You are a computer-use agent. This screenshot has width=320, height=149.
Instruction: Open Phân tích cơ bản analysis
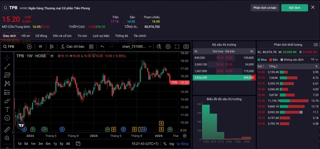click(x=265, y=8)
